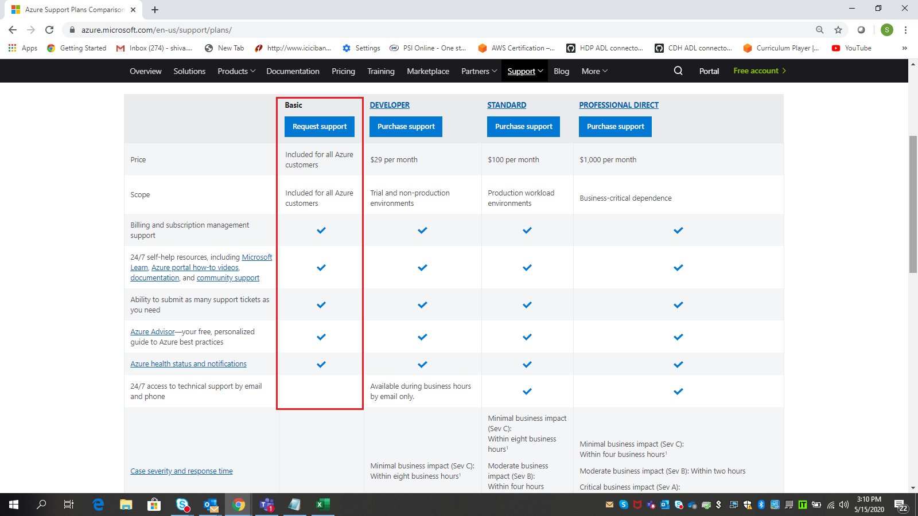Reload the Azure support plans page
This screenshot has height=516, width=918.
tap(49, 30)
